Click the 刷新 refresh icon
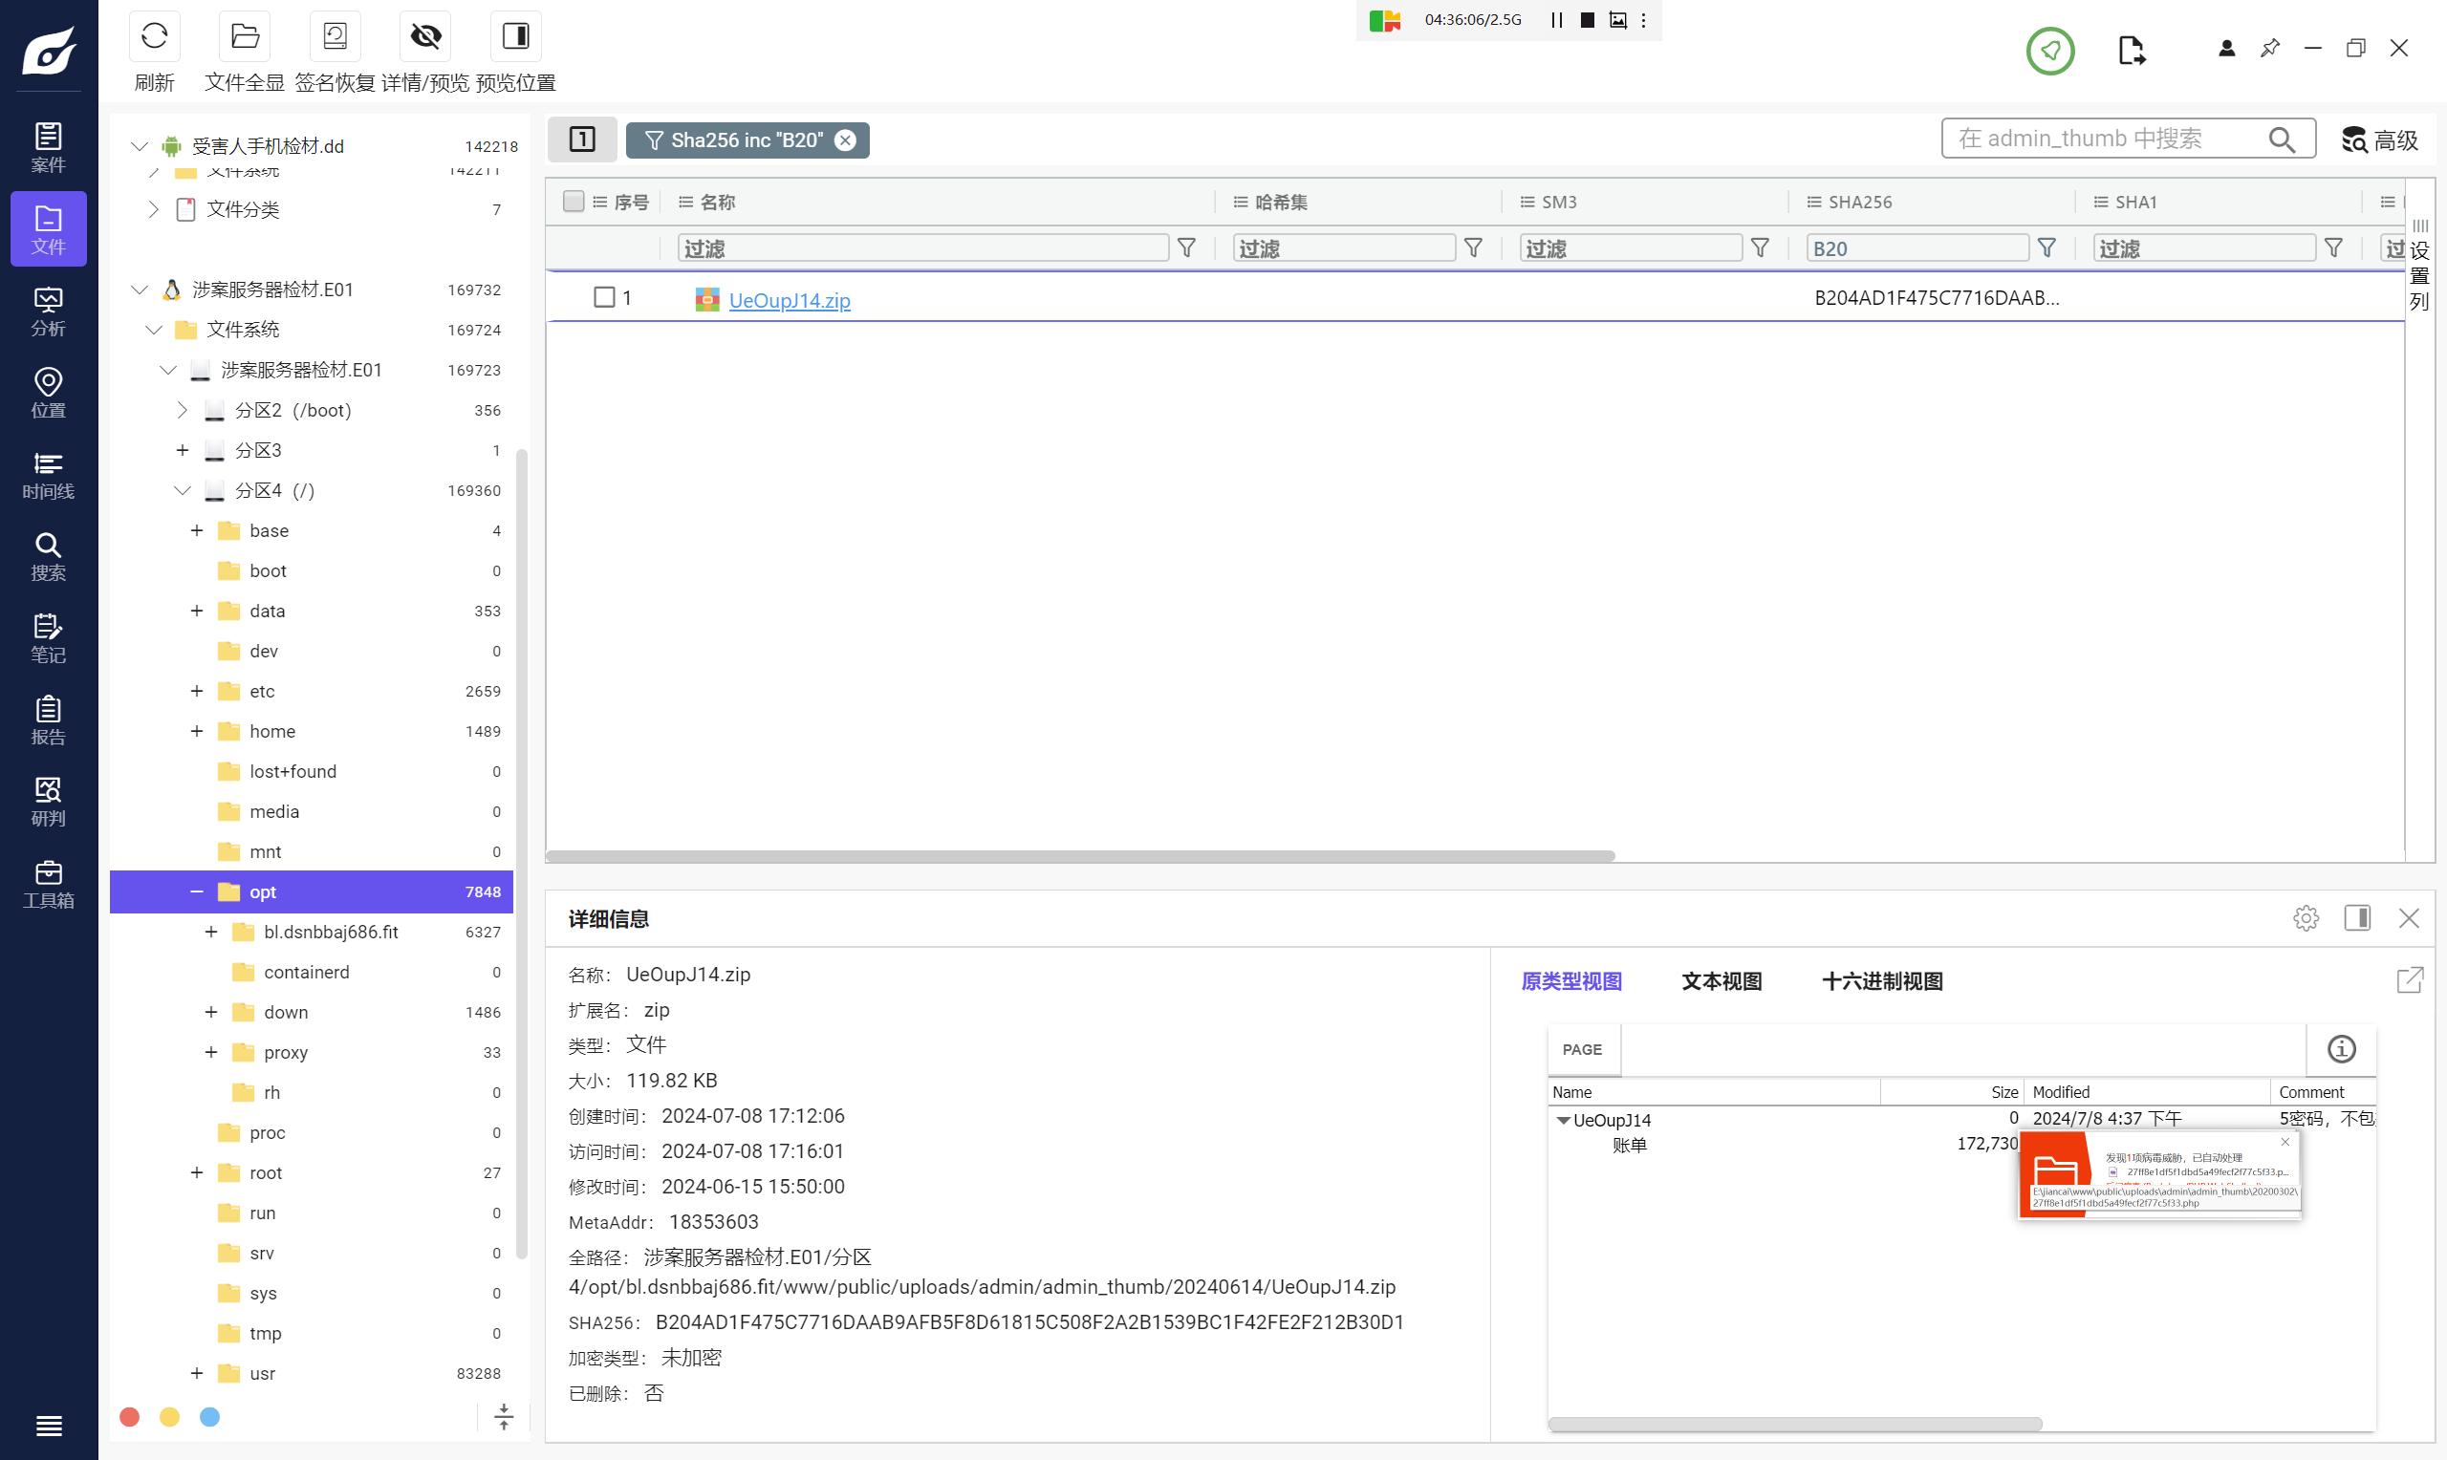Image resolution: width=2447 pixels, height=1460 pixels. pyautogui.click(x=155, y=37)
